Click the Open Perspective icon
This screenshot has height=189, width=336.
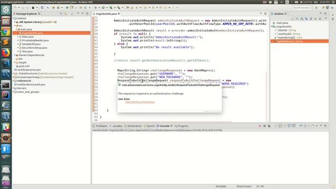click(316, 8)
